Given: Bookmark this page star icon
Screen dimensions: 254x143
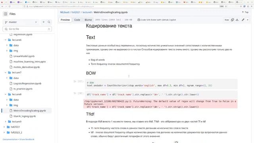Looking at the screenshot, I should coord(226,6).
